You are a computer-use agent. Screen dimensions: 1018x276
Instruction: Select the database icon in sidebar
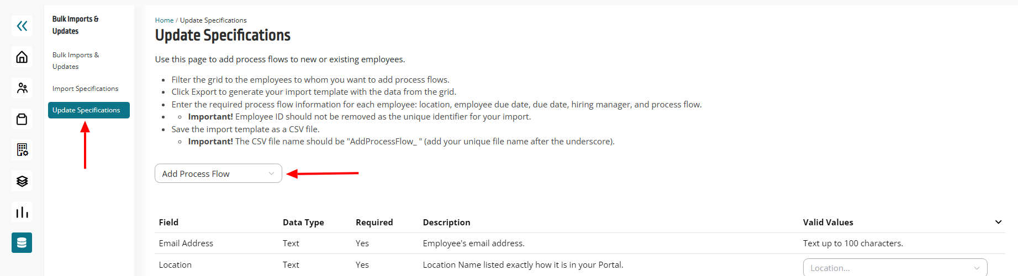[x=22, y=242]
